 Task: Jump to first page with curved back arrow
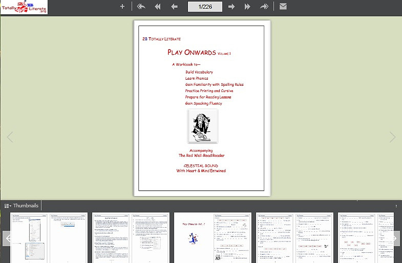[141, 7]
